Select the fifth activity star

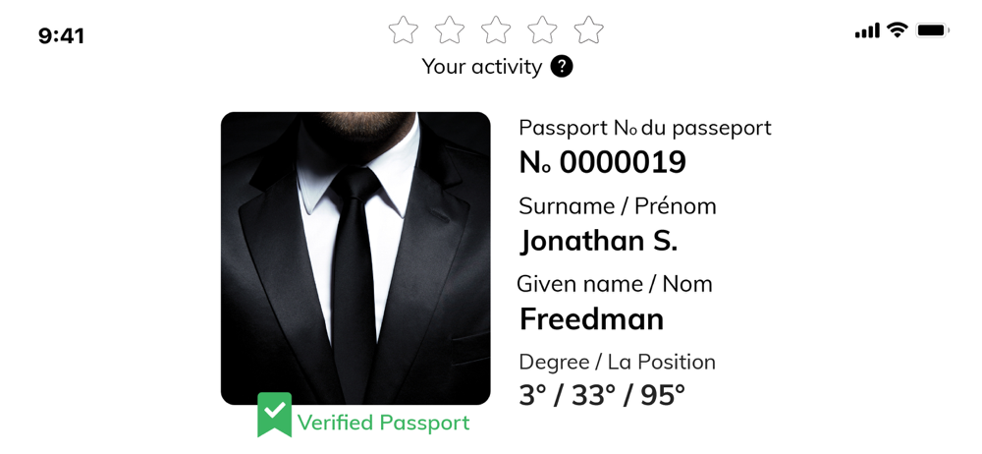(588, 30)
